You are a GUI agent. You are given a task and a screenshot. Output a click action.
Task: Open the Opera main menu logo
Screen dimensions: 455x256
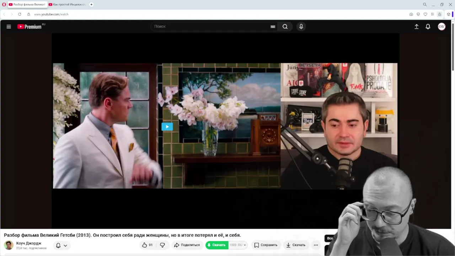pos(4,5)
